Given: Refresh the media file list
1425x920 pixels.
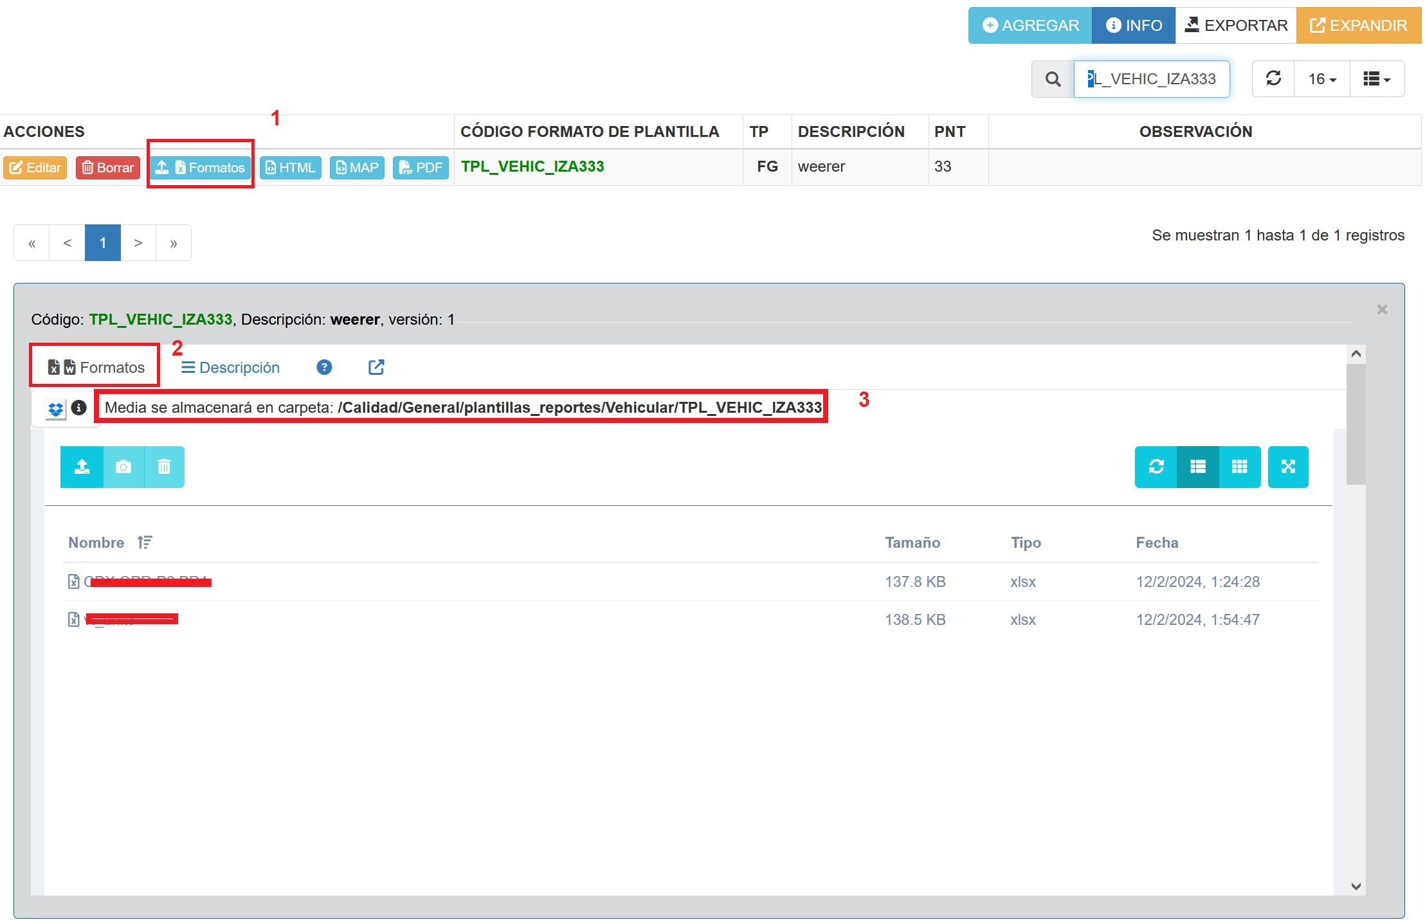Looking at the screenshot, I should [1156, 467].
